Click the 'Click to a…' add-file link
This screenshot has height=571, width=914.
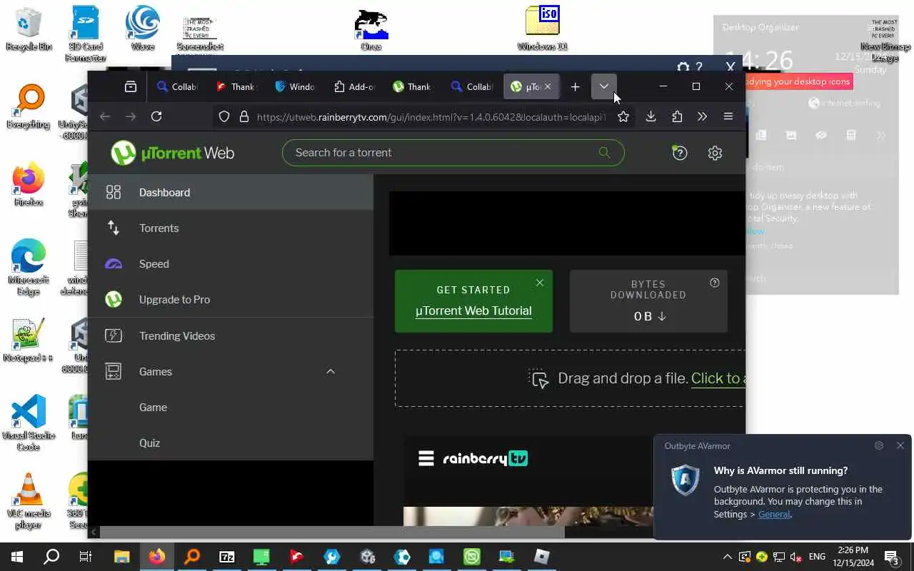coord(718,378)
